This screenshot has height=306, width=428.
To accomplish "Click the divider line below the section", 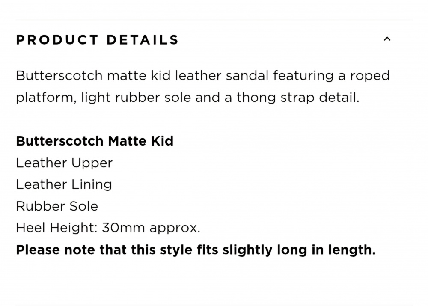I will coord(214,305).
